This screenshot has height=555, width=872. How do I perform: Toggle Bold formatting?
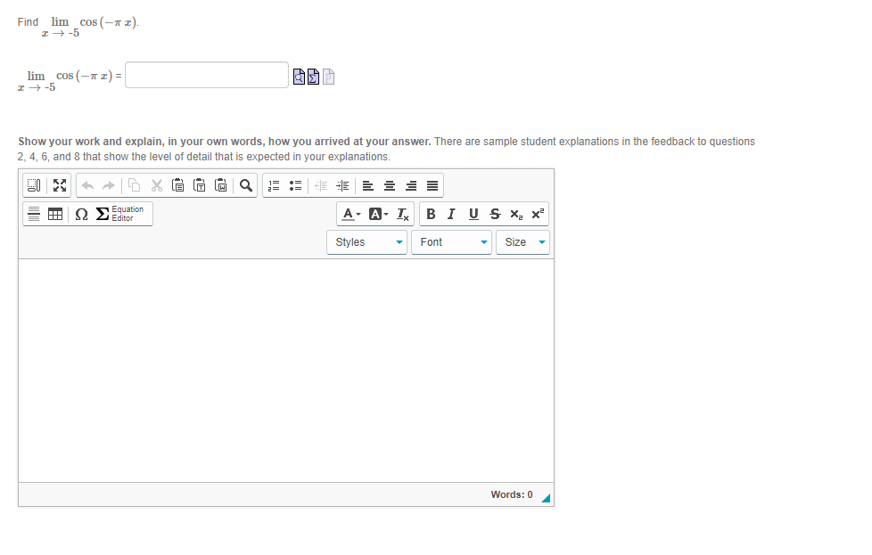[431, 214]
